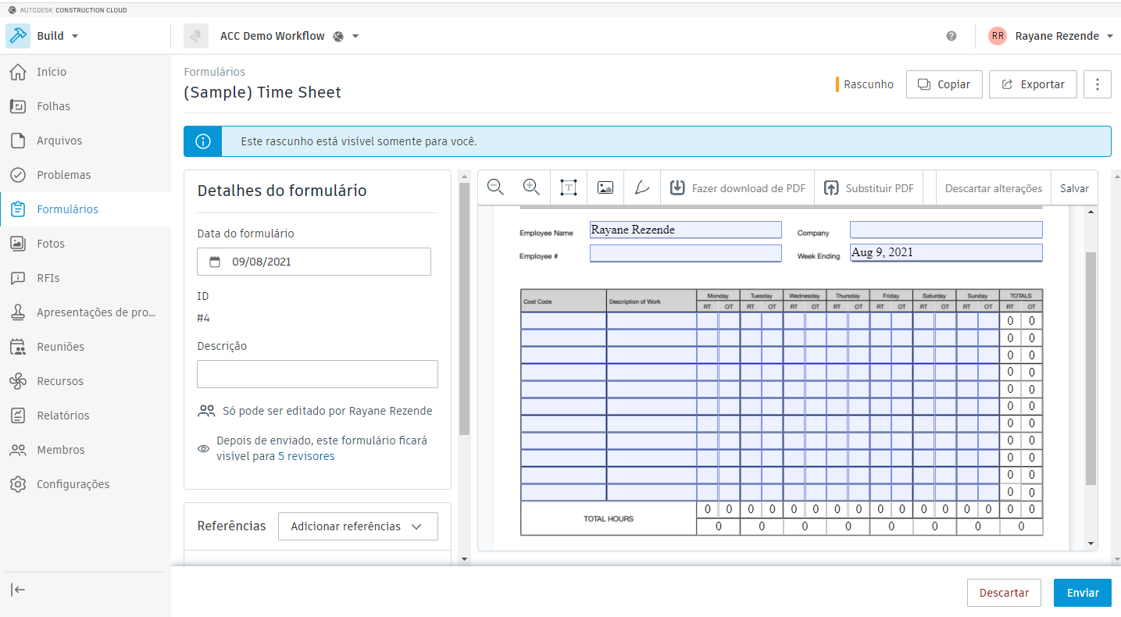Open the help question mark icon
This screenshot has width=1121, height=617.
[951, 36]
